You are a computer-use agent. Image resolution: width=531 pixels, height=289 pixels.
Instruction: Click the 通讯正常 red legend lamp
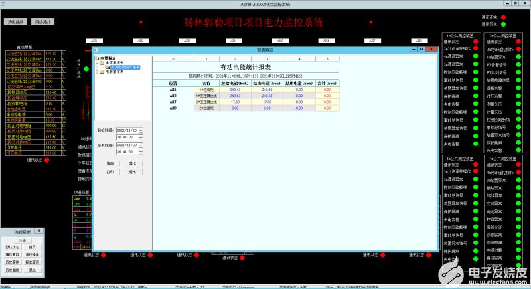point(504,17)
